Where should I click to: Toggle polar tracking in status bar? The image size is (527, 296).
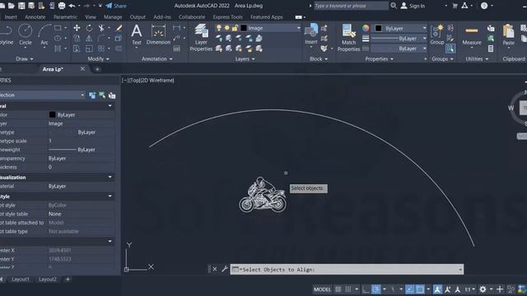pos(376,289)
